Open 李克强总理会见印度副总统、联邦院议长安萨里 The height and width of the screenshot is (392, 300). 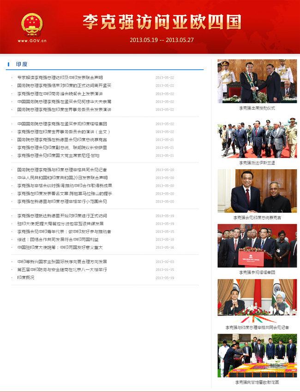tap(62, 147)
